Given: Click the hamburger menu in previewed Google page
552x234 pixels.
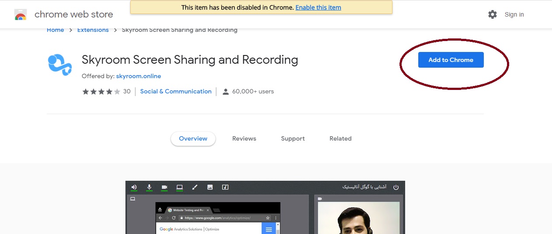Looking at the screenshot, I should [x=269, y=229].
